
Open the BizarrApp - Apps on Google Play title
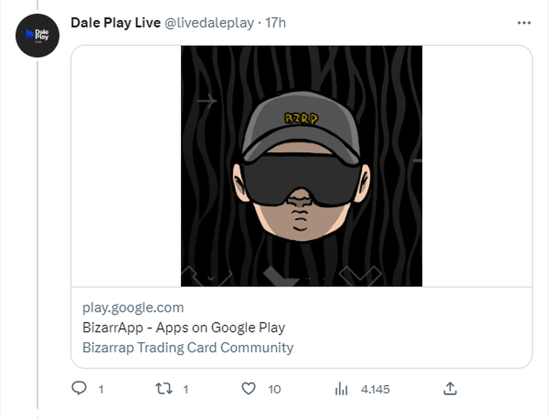(x=183, y=328)
